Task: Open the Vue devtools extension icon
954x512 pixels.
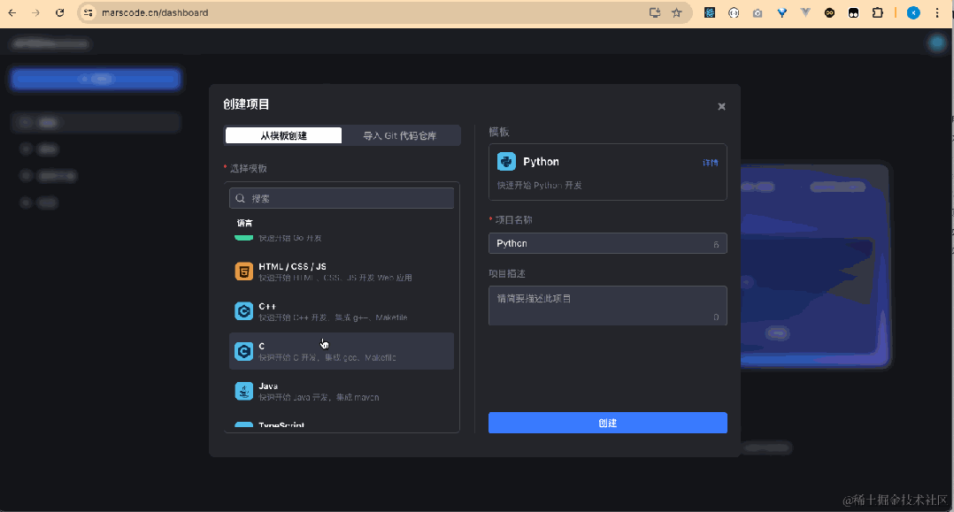Action: [x=805, y=12]
